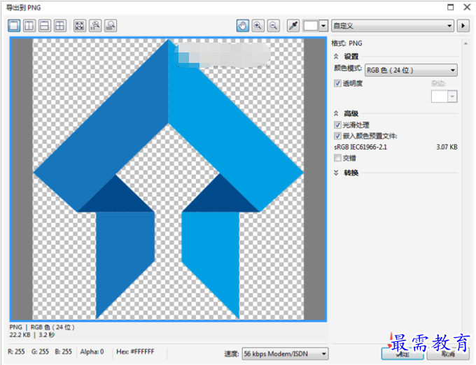Click the Hex: #FFFFFF value
This screenshot has height=365, width=476.
tap(135, 352)
